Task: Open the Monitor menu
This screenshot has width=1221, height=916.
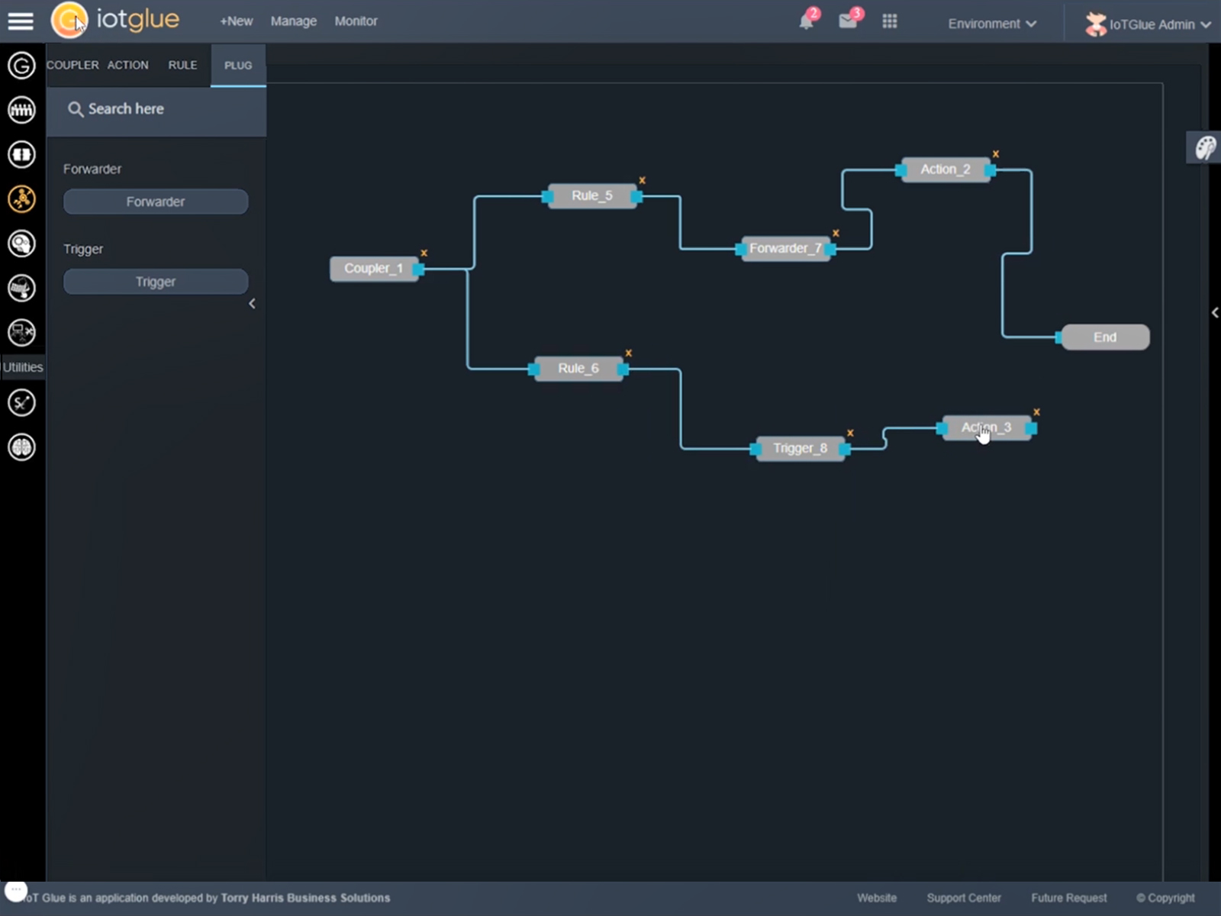Action: pyautogui.click(x=356, y=21)
